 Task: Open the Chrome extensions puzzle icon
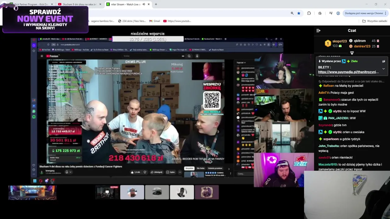click(309, 13)
